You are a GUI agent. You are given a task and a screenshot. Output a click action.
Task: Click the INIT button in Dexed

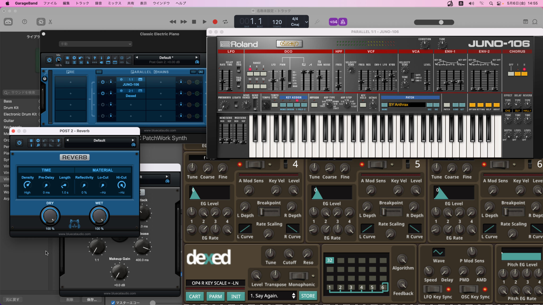point(235,296)
